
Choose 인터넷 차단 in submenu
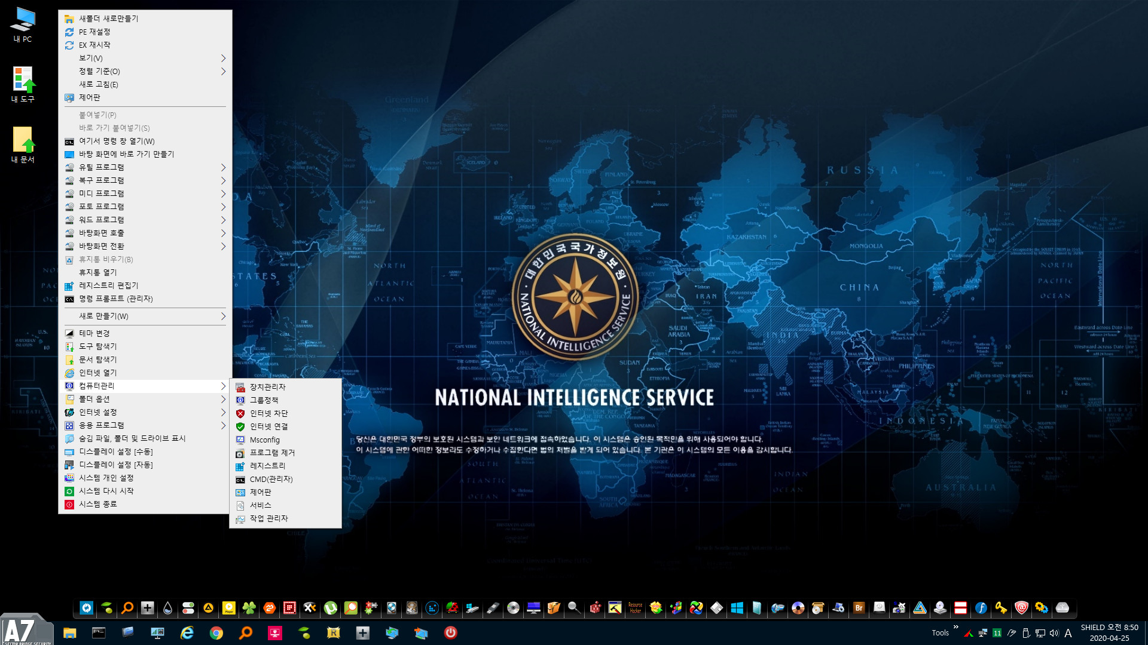coord(286,413)
